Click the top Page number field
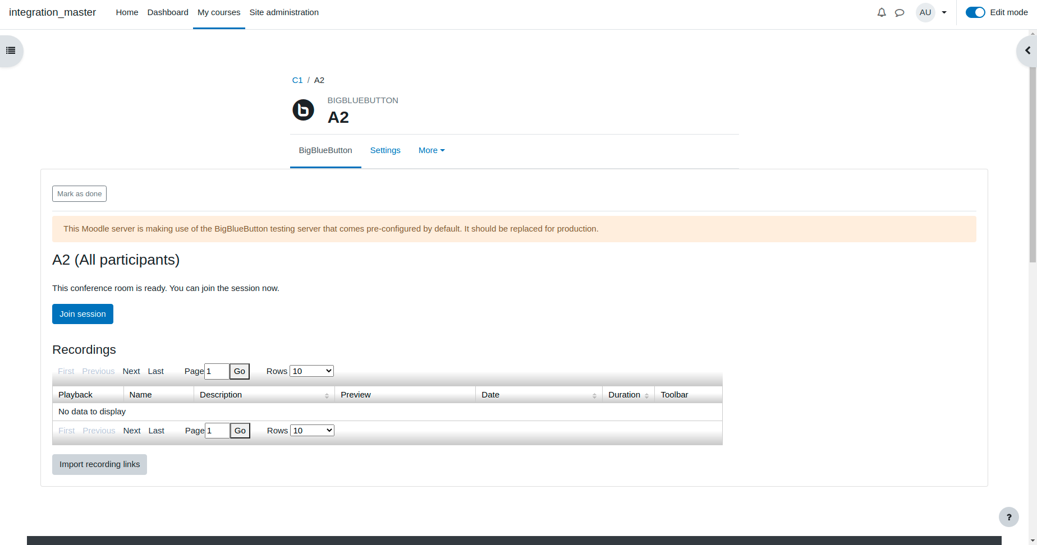Image resolution: width=1037 pixels, height=545 pixels. pyautogui.click(x=217, y=371)
